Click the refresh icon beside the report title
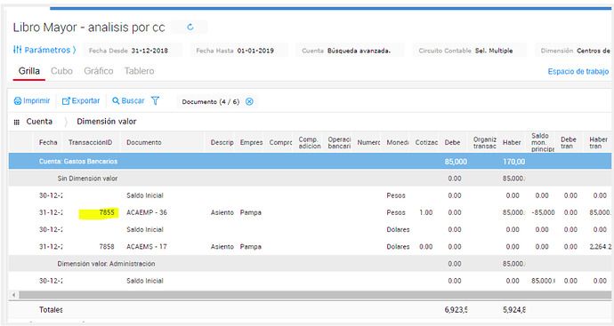Image resolution: width=614 pixels, height=326 pixels. coord(190,27)
